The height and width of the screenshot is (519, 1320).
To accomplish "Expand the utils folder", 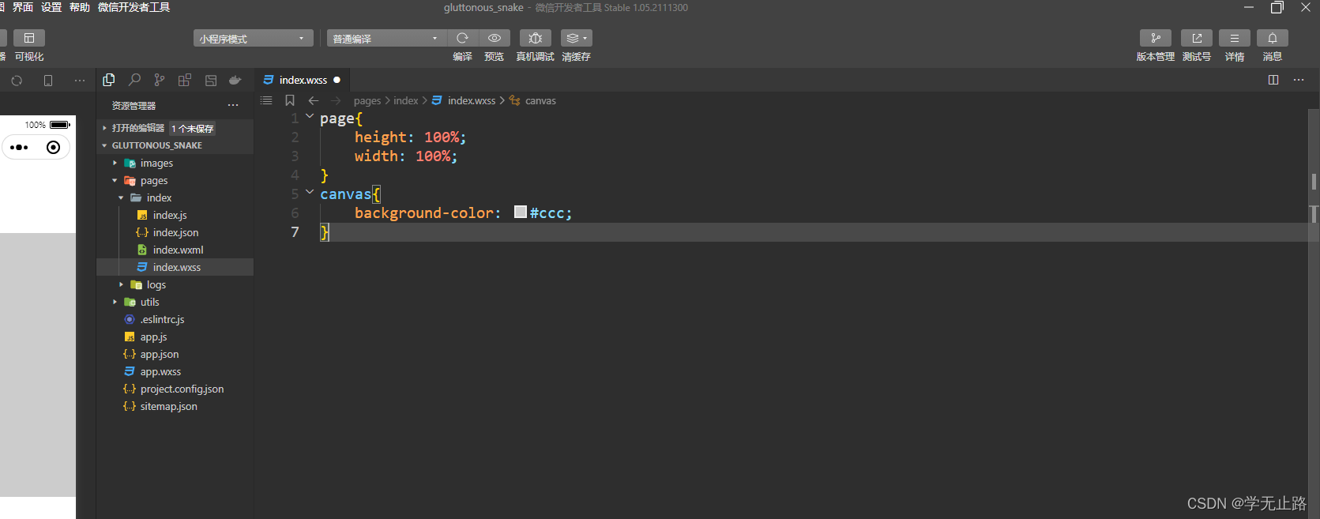I will click(115, 302).
